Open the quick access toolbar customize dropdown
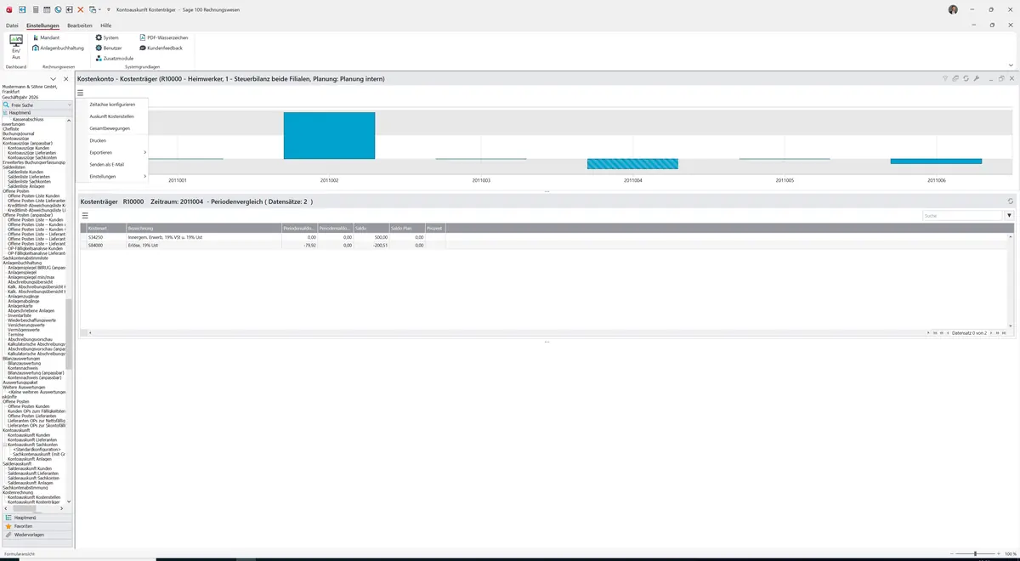This screenshot has height=561, width=1020. 108,9
